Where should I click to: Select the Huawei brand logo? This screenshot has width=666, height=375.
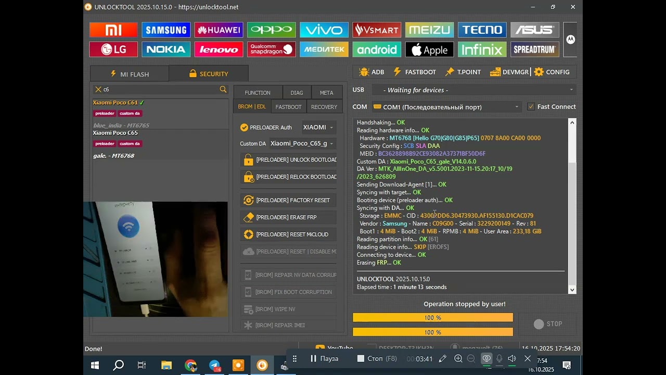click(219, 30)
